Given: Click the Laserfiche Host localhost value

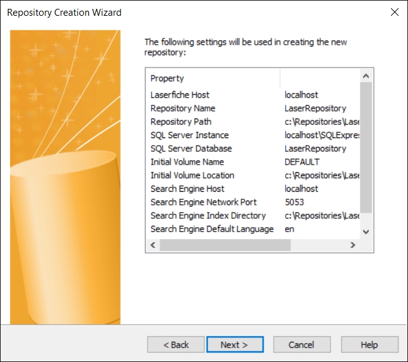Looking at the screenshot, I should pyautogui.click(x=301, y=95).
